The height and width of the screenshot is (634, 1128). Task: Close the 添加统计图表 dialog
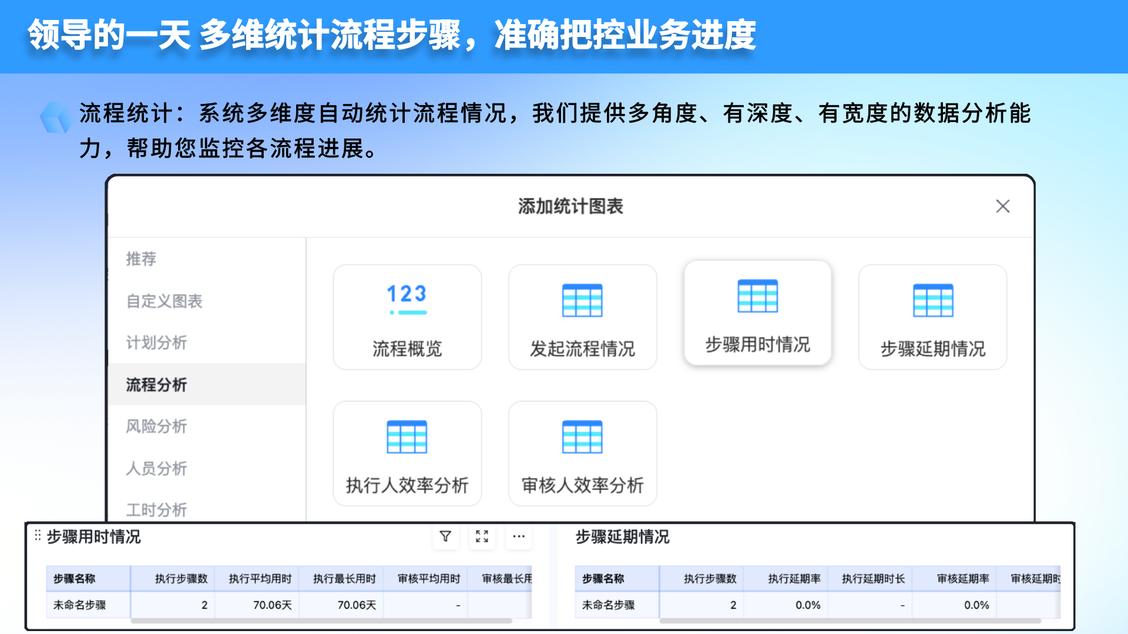(1003, 206)
